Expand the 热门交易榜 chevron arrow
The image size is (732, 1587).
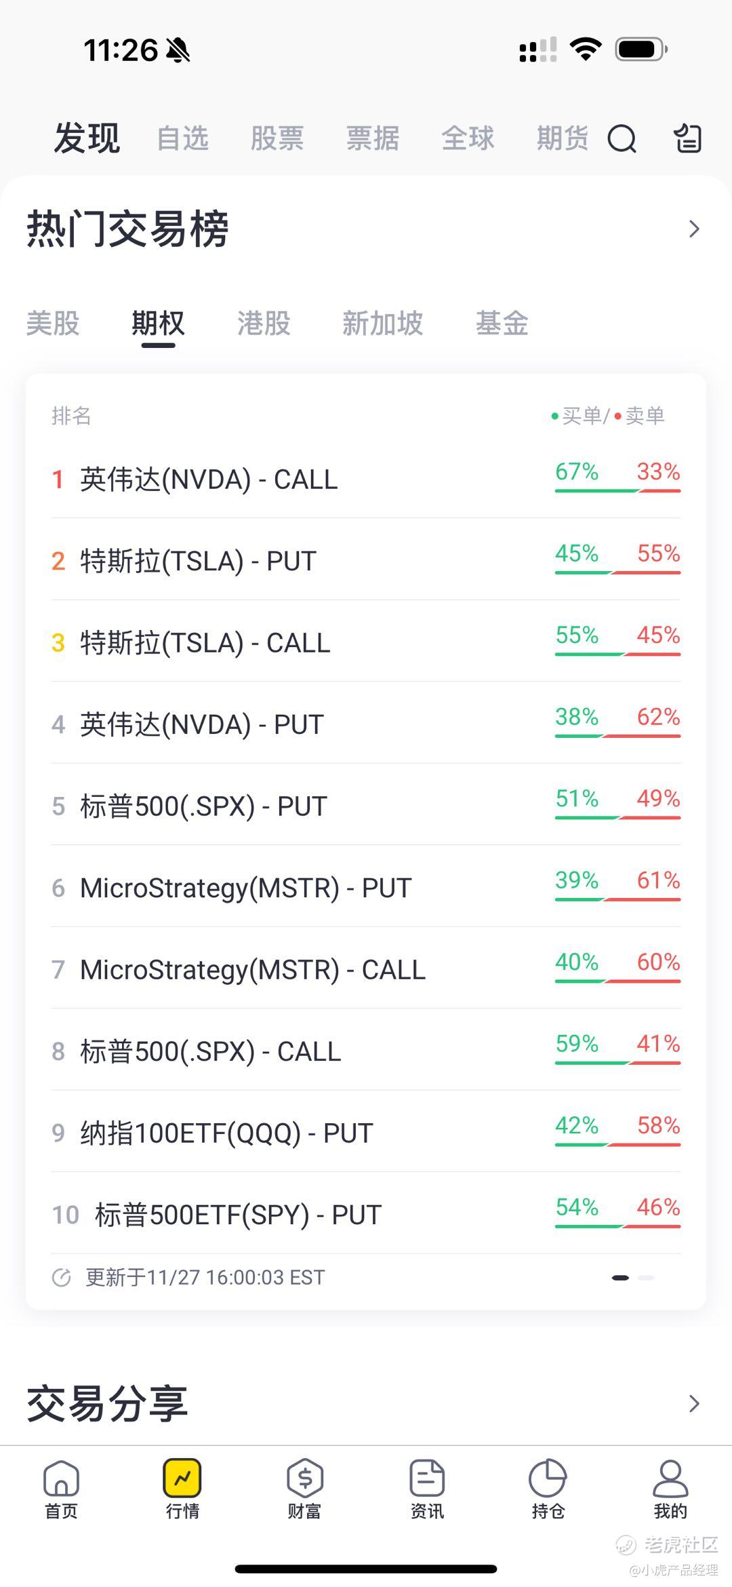click(693, 229)
